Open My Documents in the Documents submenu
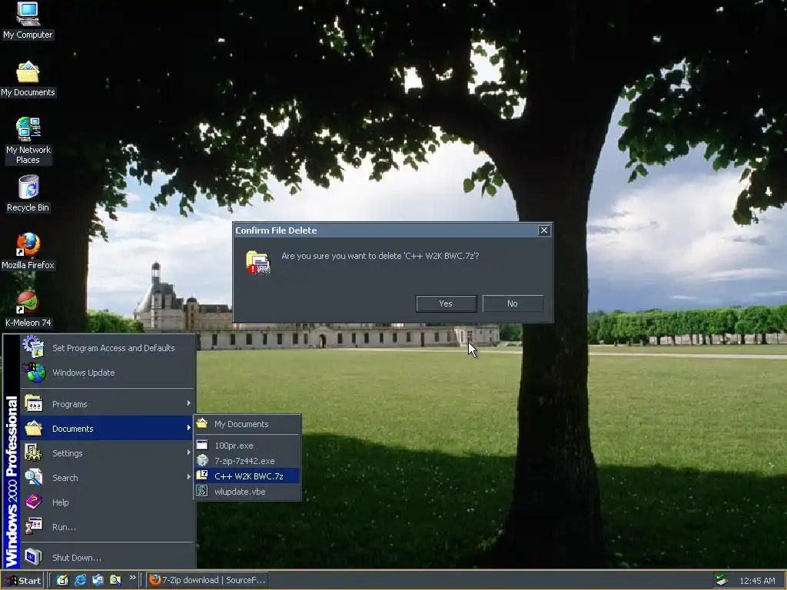 pos(247,424)
